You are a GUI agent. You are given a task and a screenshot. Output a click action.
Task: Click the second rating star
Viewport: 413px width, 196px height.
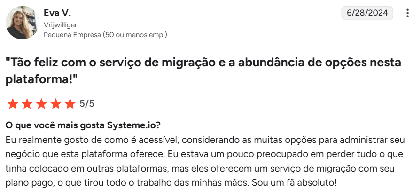tap(27, 104)
